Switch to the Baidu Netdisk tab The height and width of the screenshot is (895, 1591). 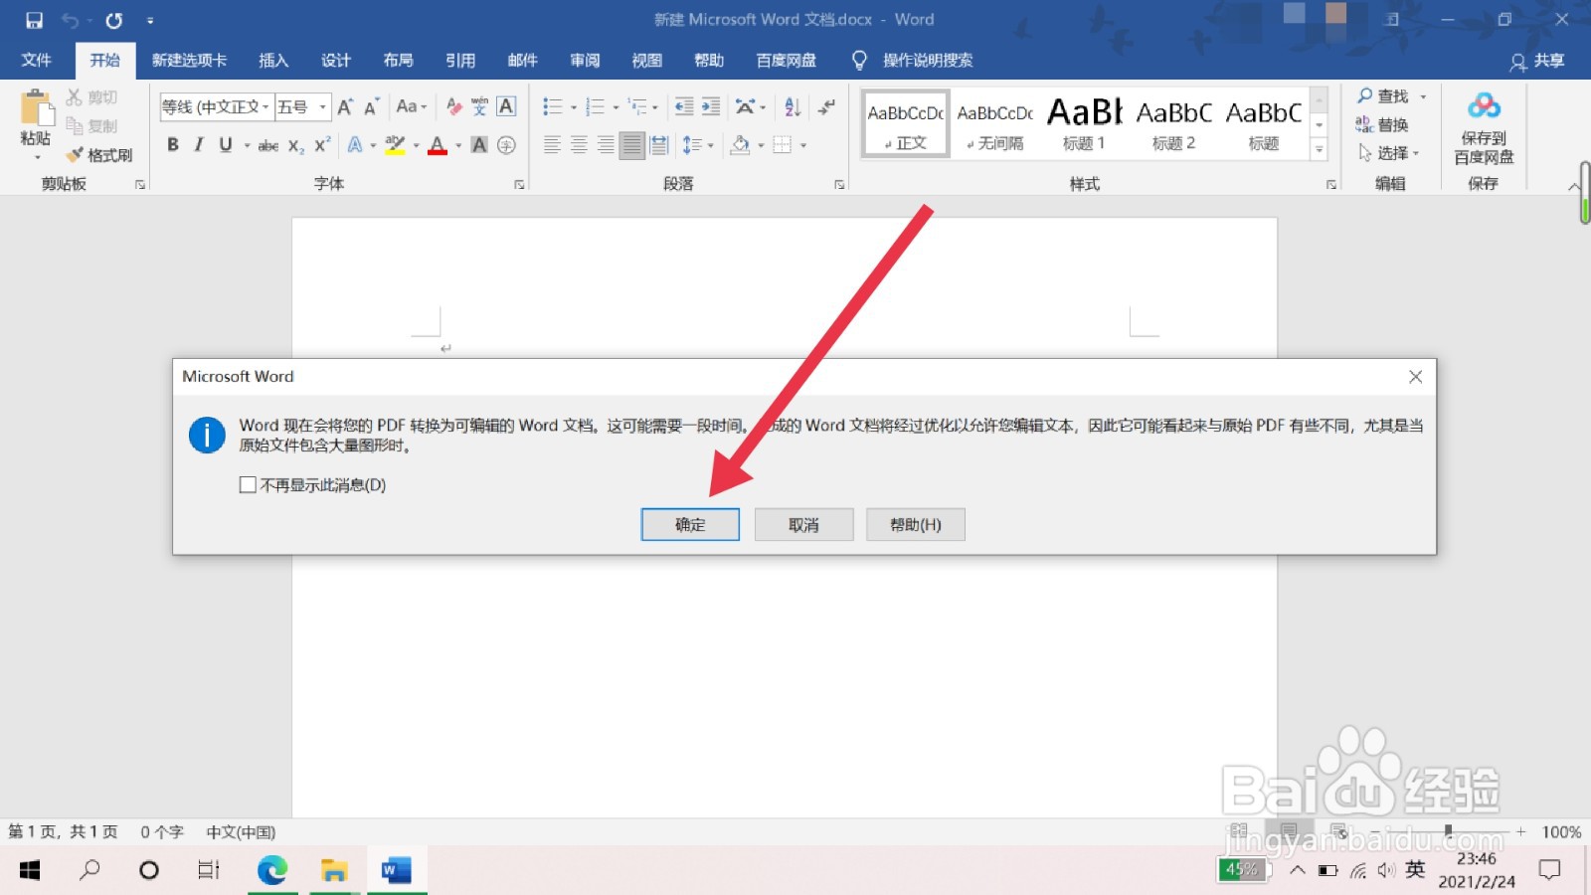(786, 61)
